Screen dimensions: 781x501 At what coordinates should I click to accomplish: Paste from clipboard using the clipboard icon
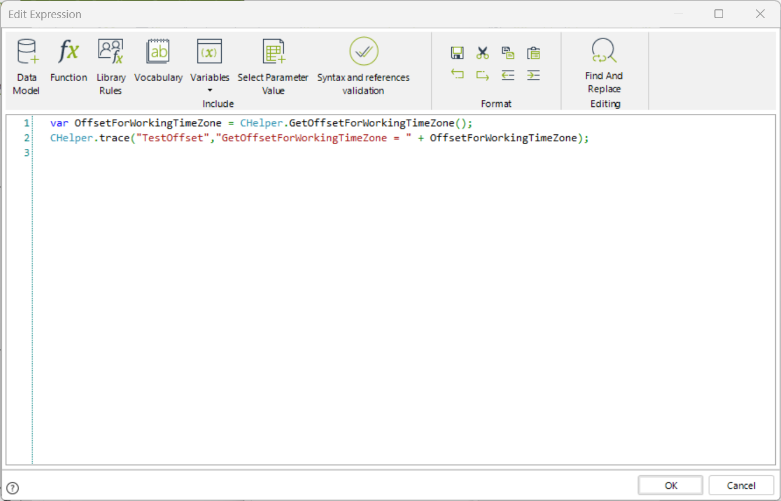[533, 53]
